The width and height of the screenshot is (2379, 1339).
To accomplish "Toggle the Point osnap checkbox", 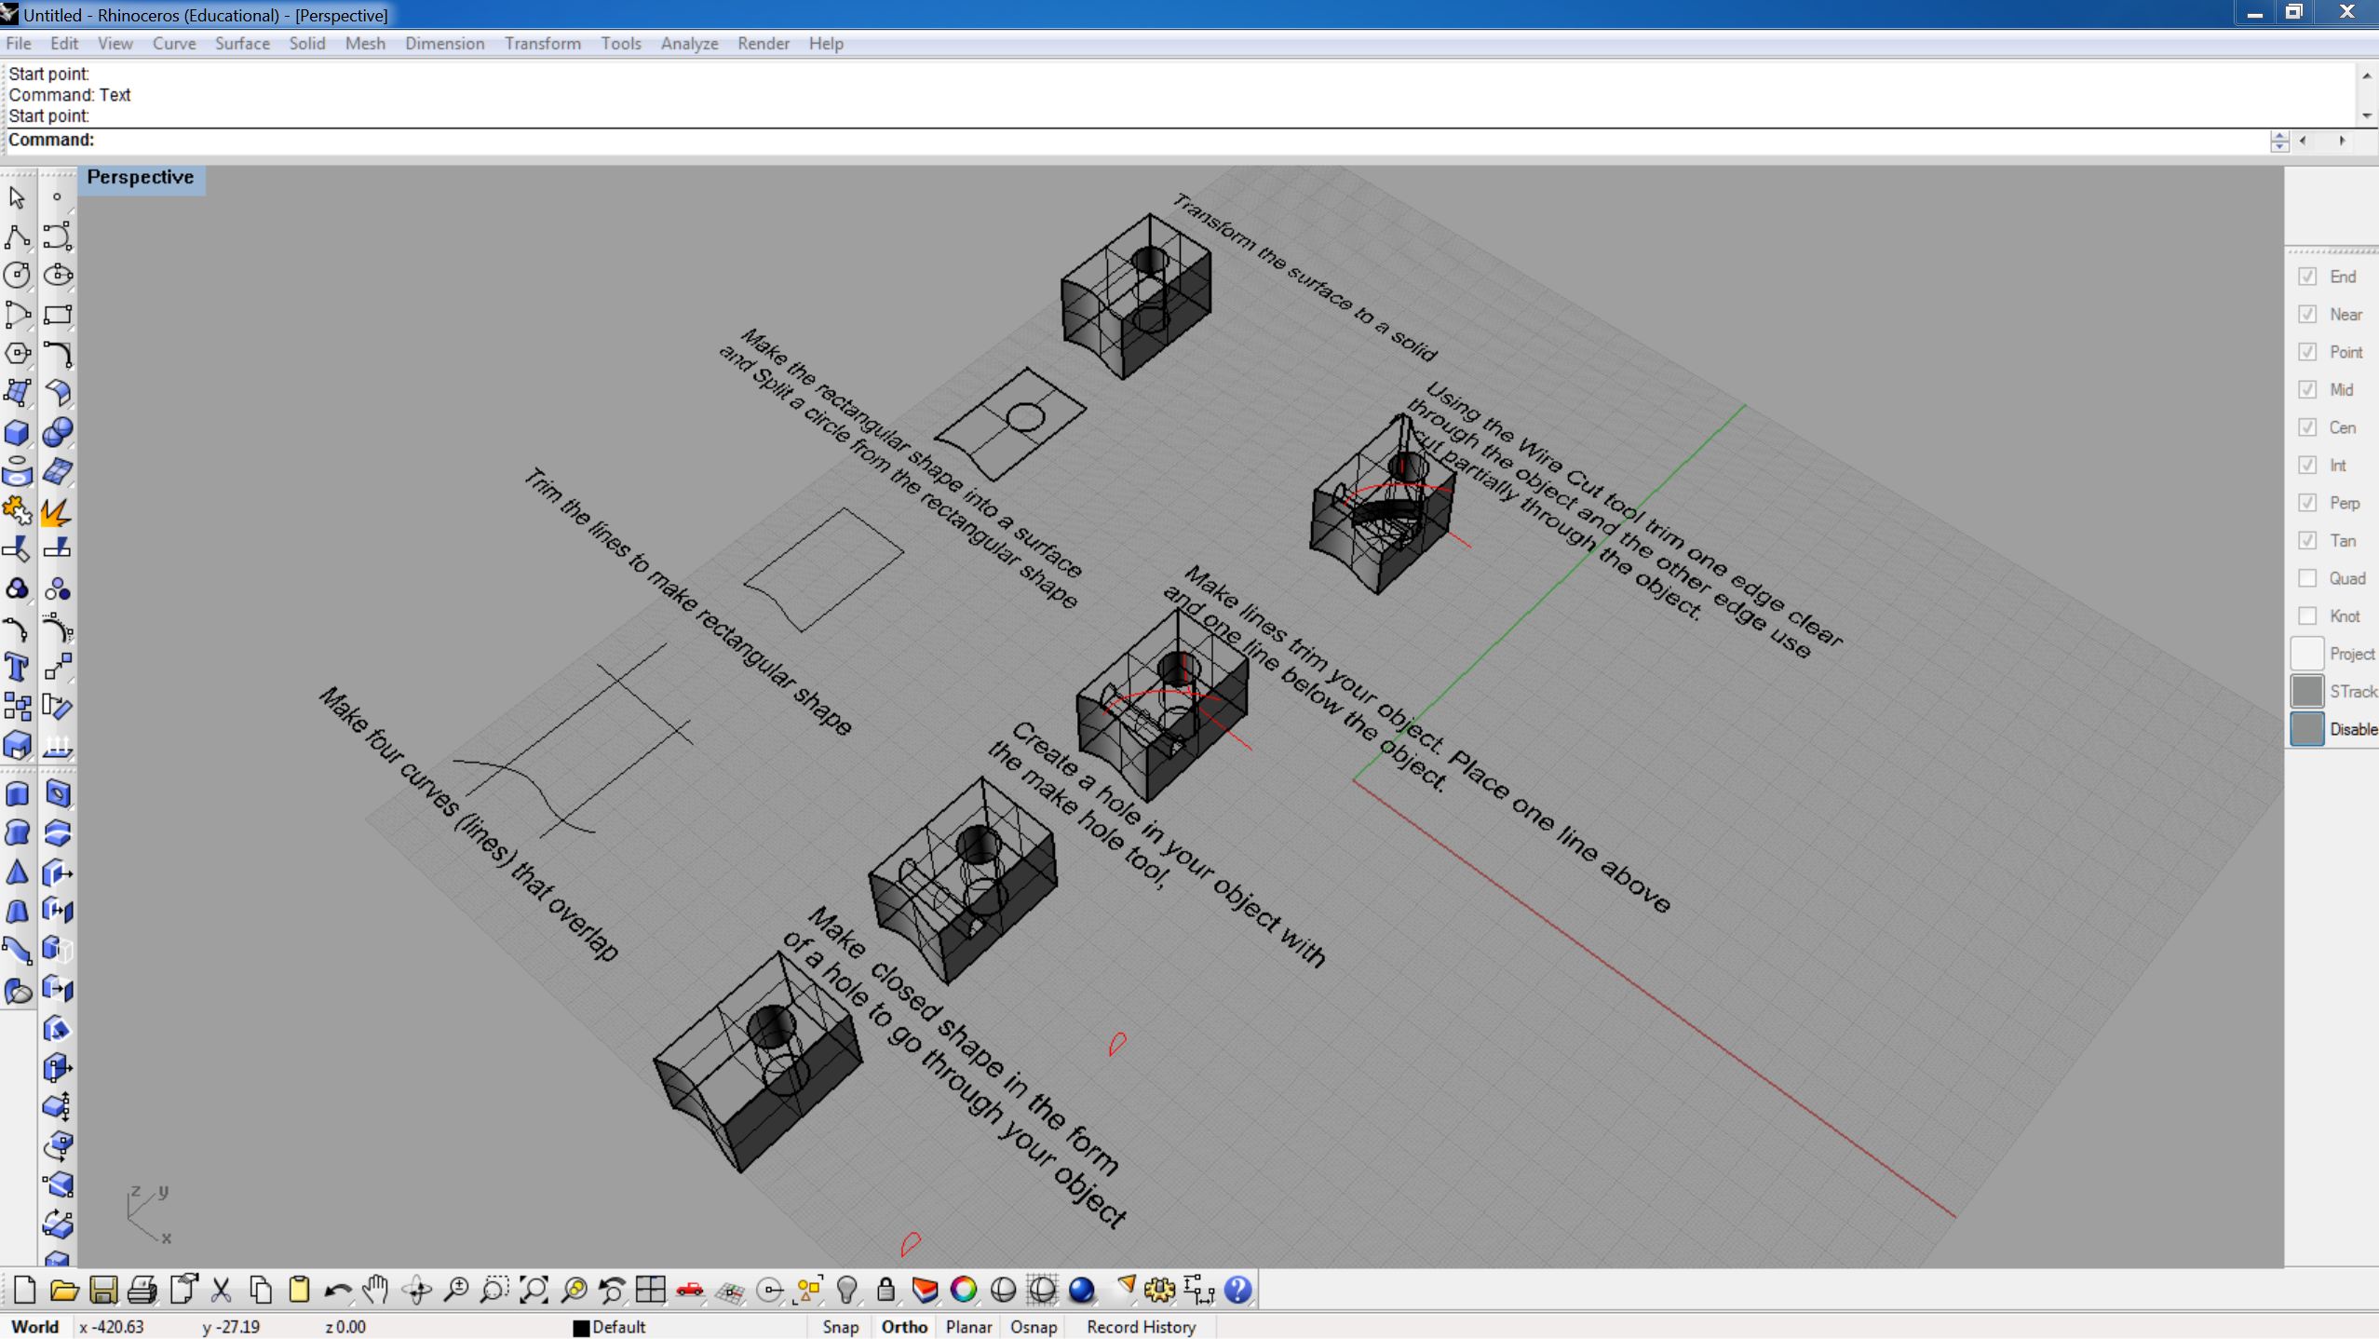I will click(2307, 352).
